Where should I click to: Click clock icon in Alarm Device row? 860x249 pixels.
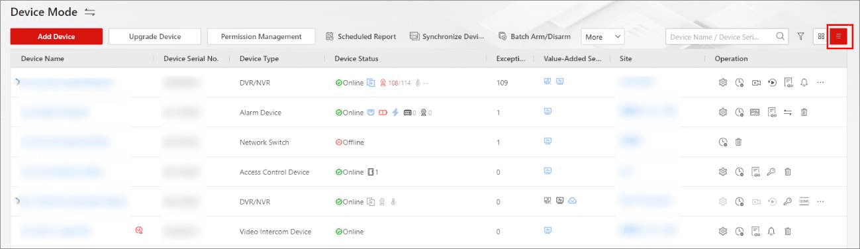click(x=740, y=113)
